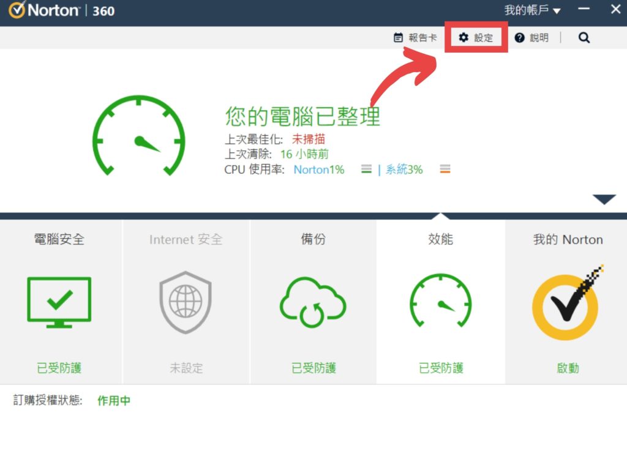Click 已受防護 under 電腦安全
The height and width of the screenshot is (470, 627).
point(59,368)
